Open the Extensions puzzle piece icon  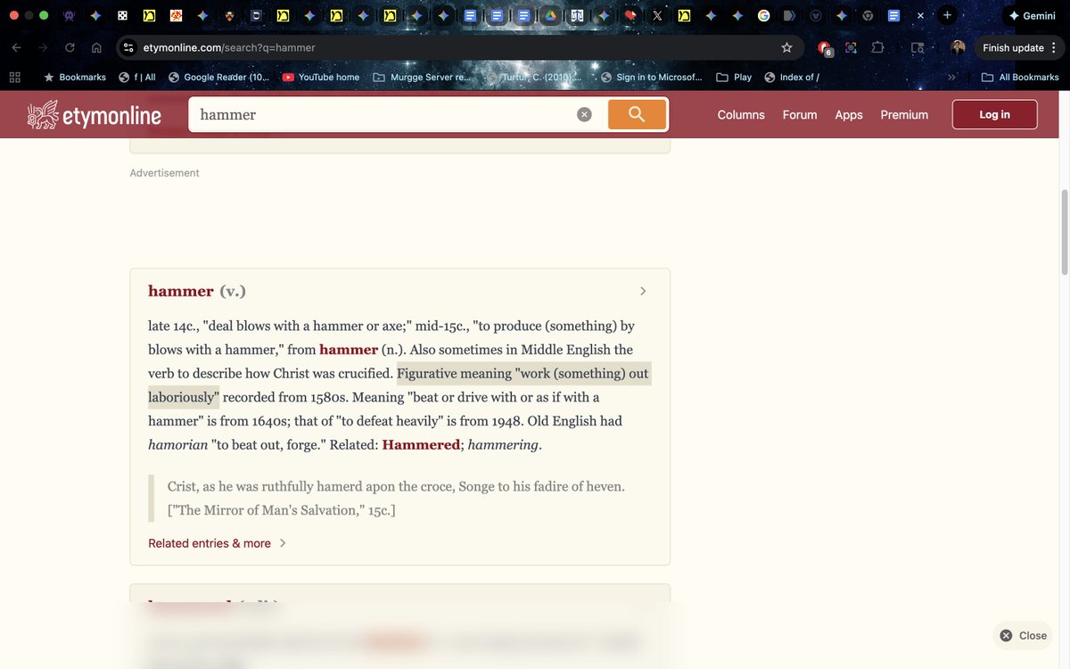878,47
